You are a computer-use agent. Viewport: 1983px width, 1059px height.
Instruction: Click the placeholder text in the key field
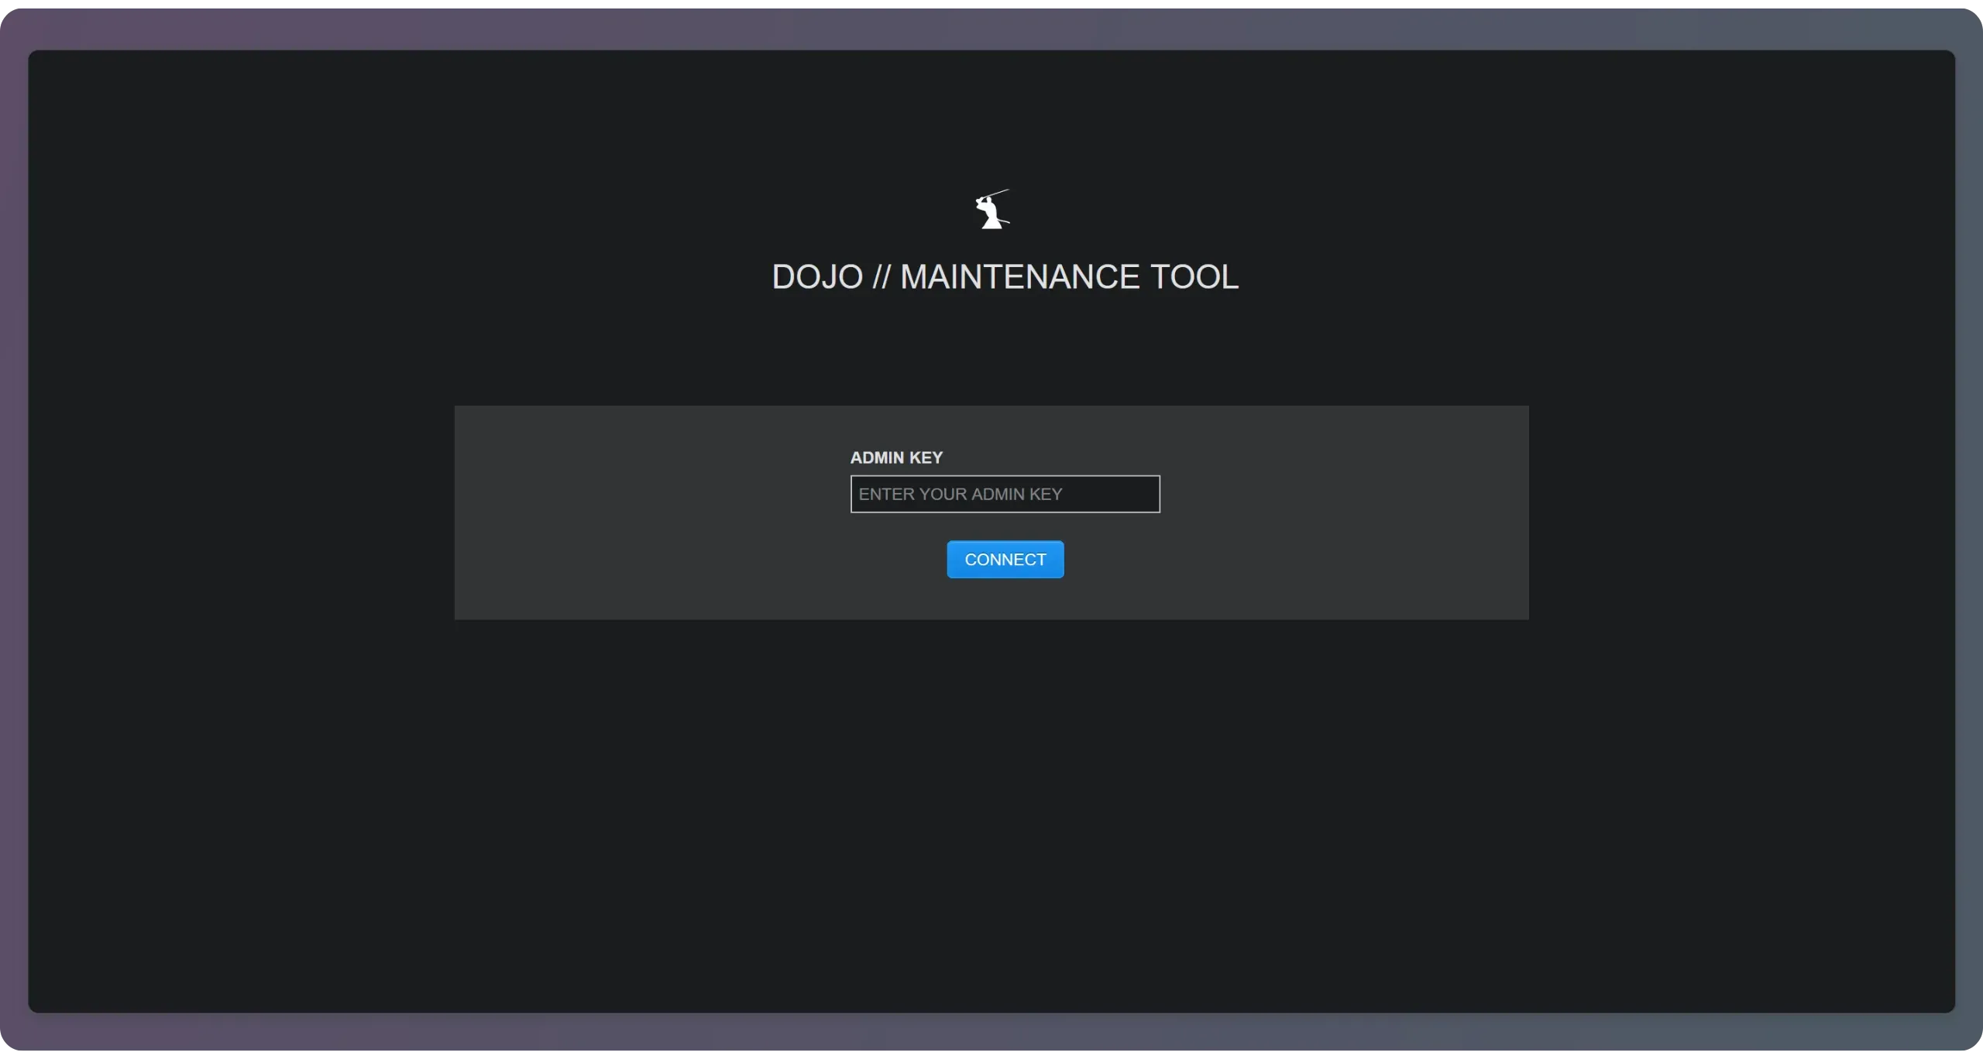click(x=960, y=494)
